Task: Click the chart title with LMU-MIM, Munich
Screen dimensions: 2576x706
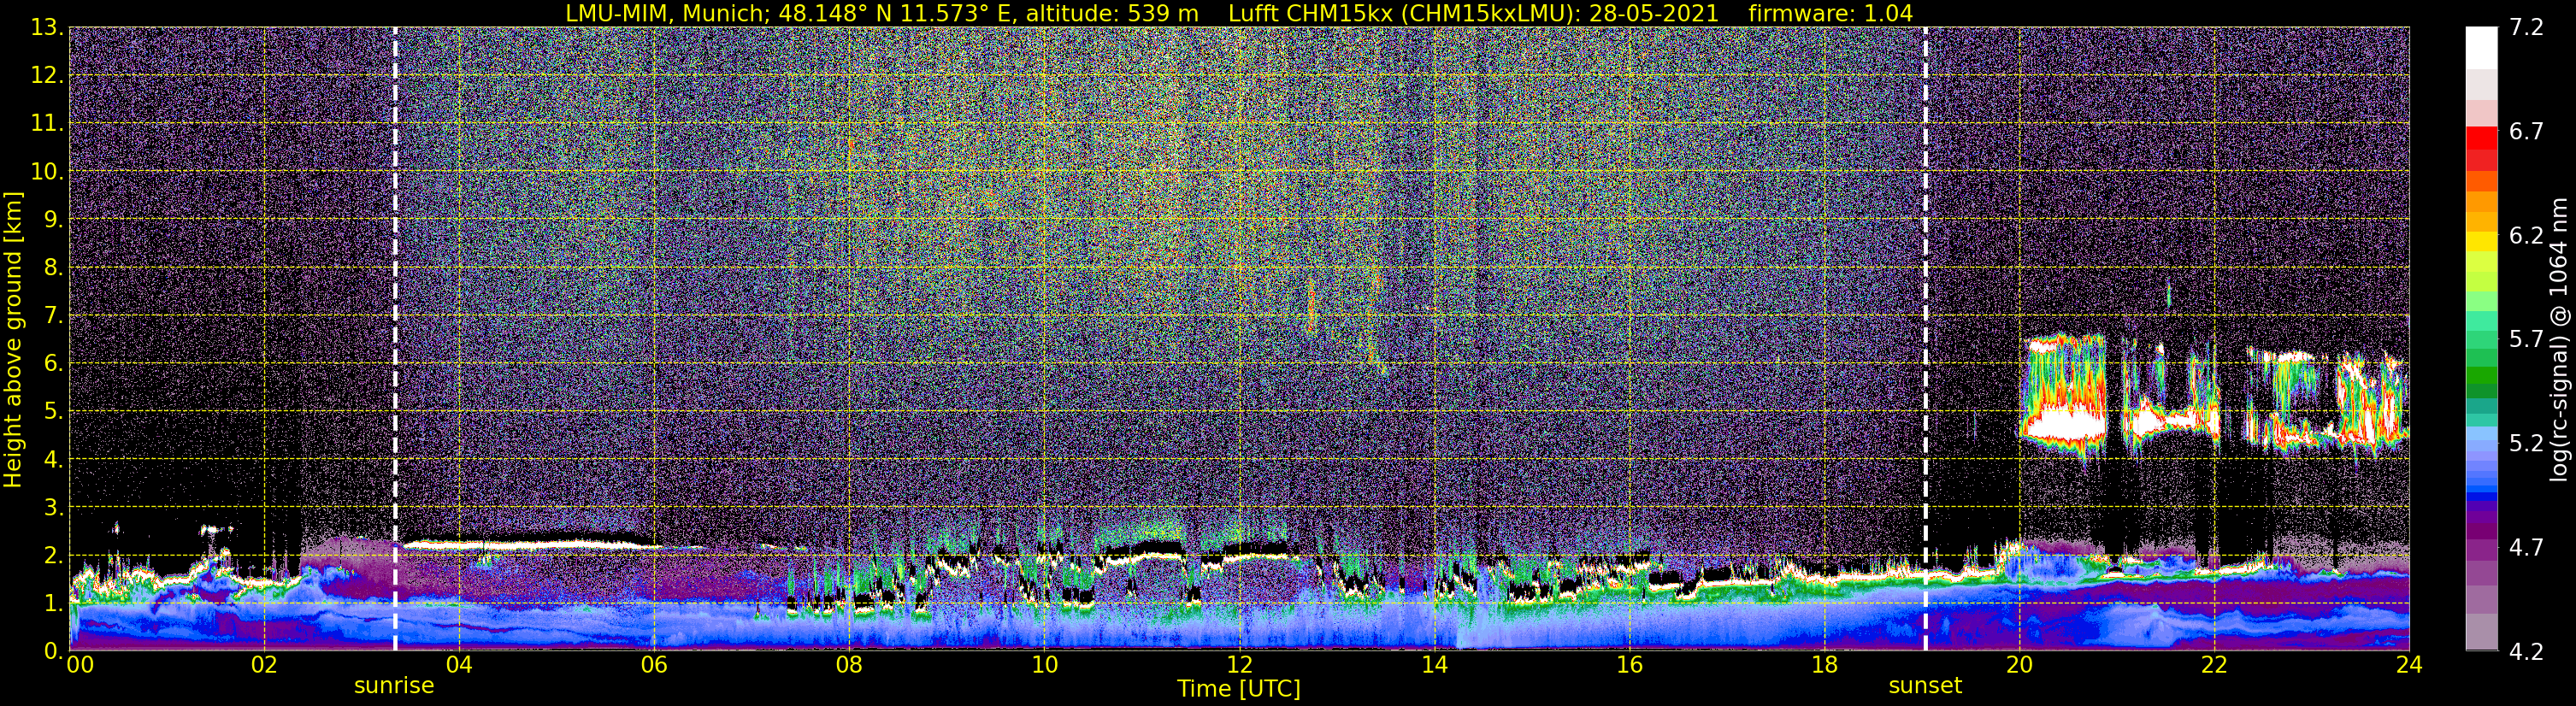Action: [x=1239, y=13]
